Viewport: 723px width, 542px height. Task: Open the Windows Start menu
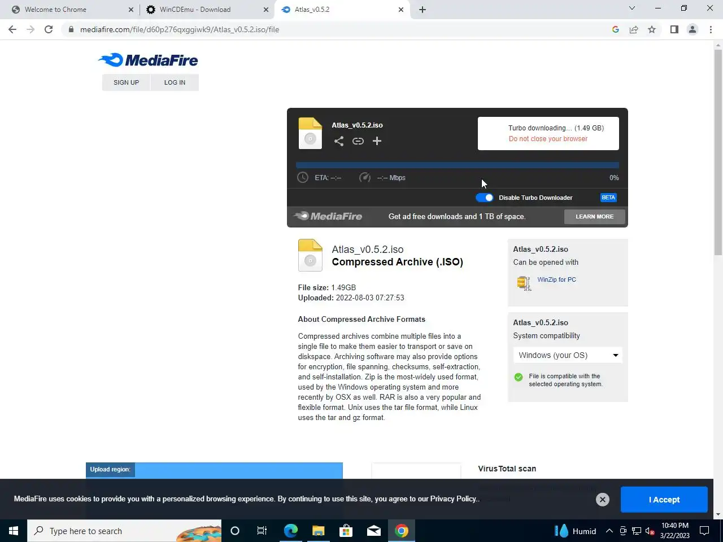coord(14,531)
